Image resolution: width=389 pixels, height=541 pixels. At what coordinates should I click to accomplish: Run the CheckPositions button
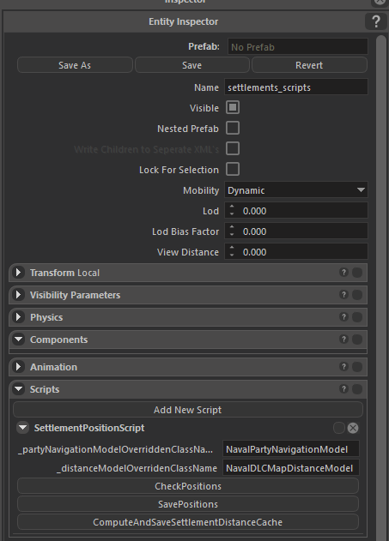pyautogui.click(x=188, y=486)
